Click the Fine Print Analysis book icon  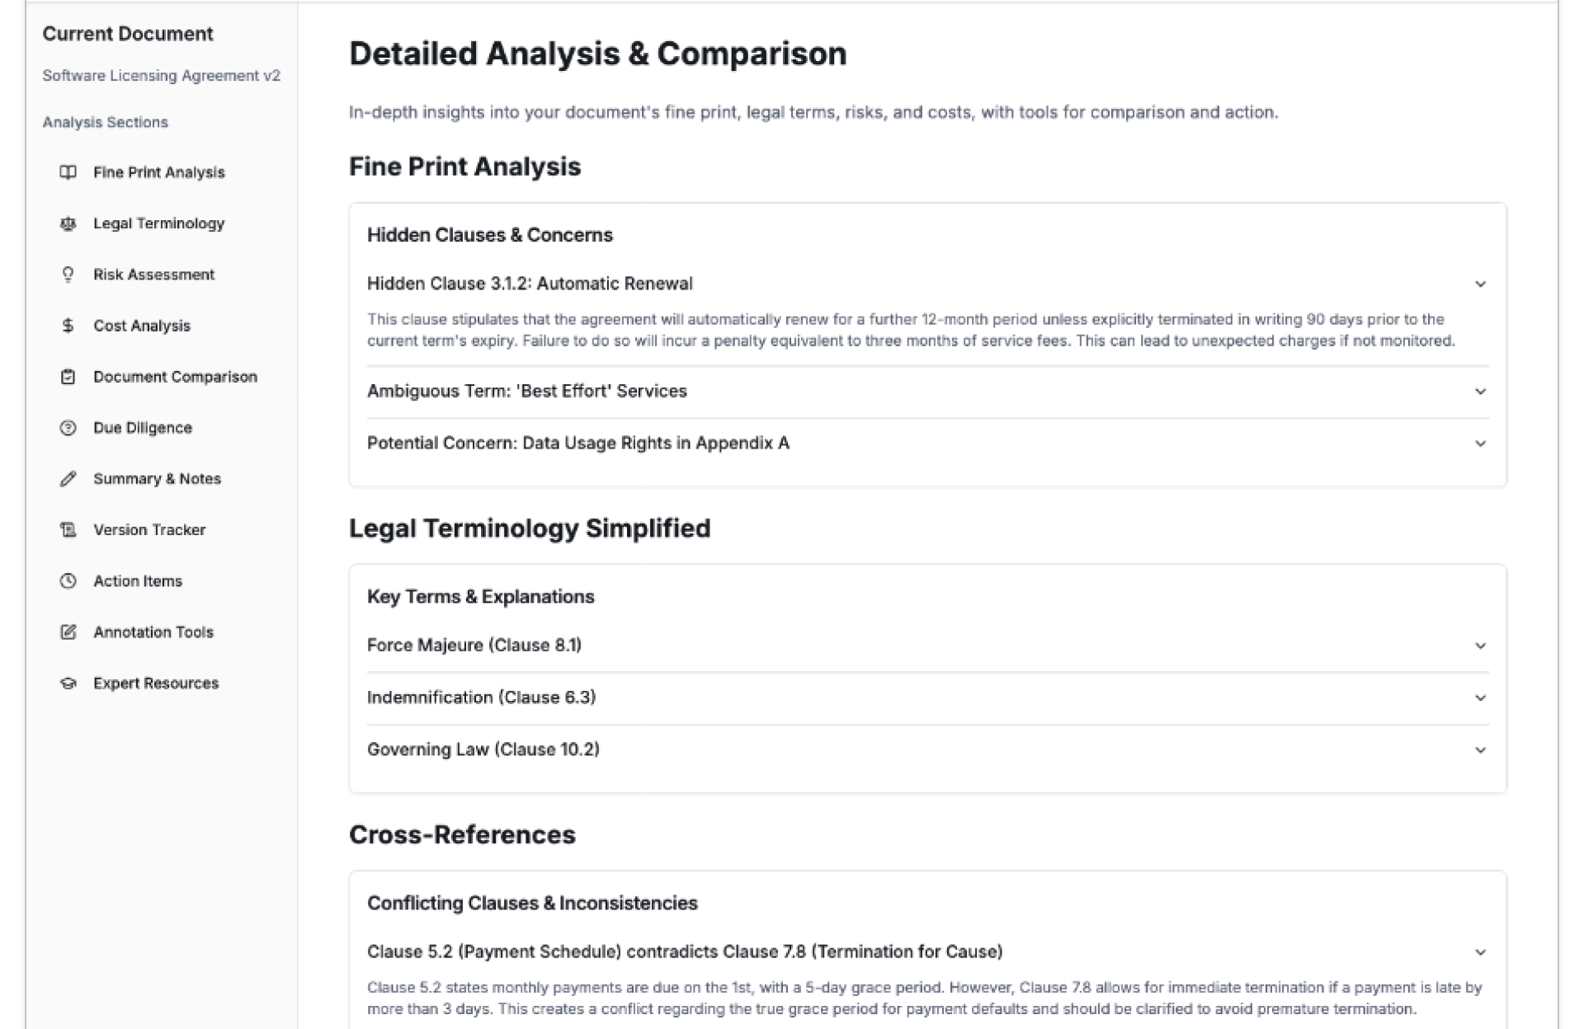(68, 172)
